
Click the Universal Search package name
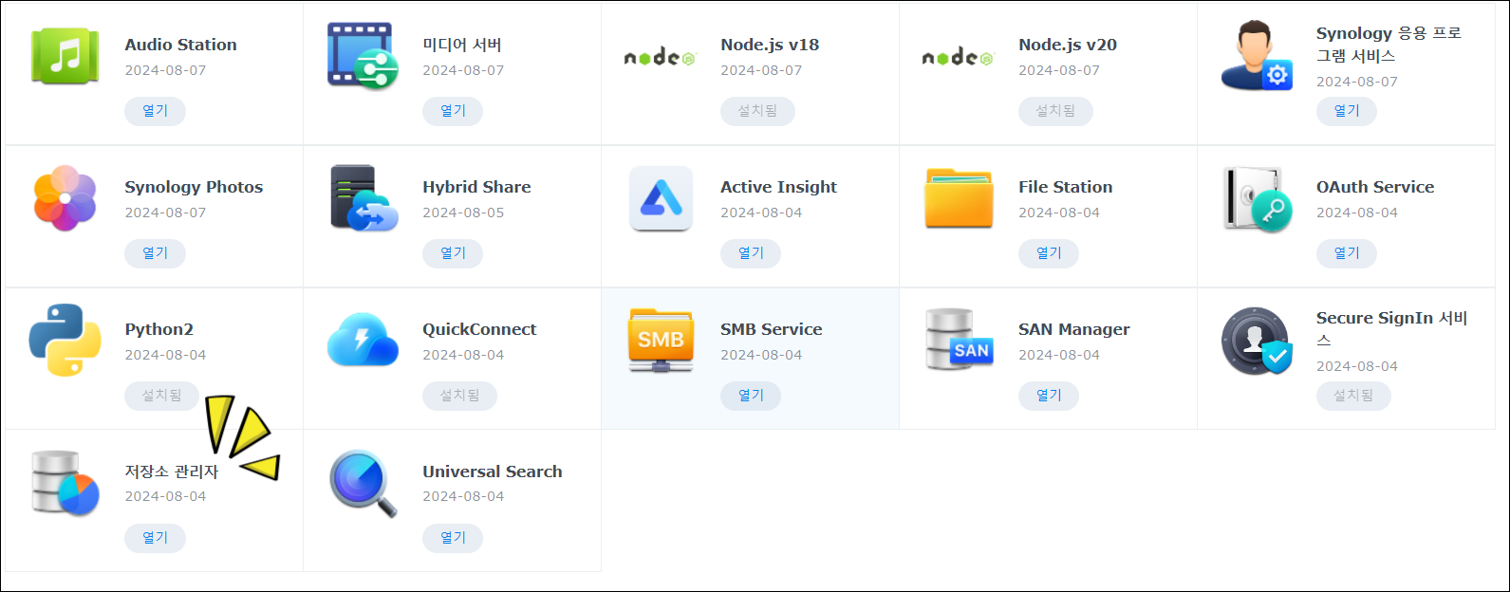pos(493,472)
